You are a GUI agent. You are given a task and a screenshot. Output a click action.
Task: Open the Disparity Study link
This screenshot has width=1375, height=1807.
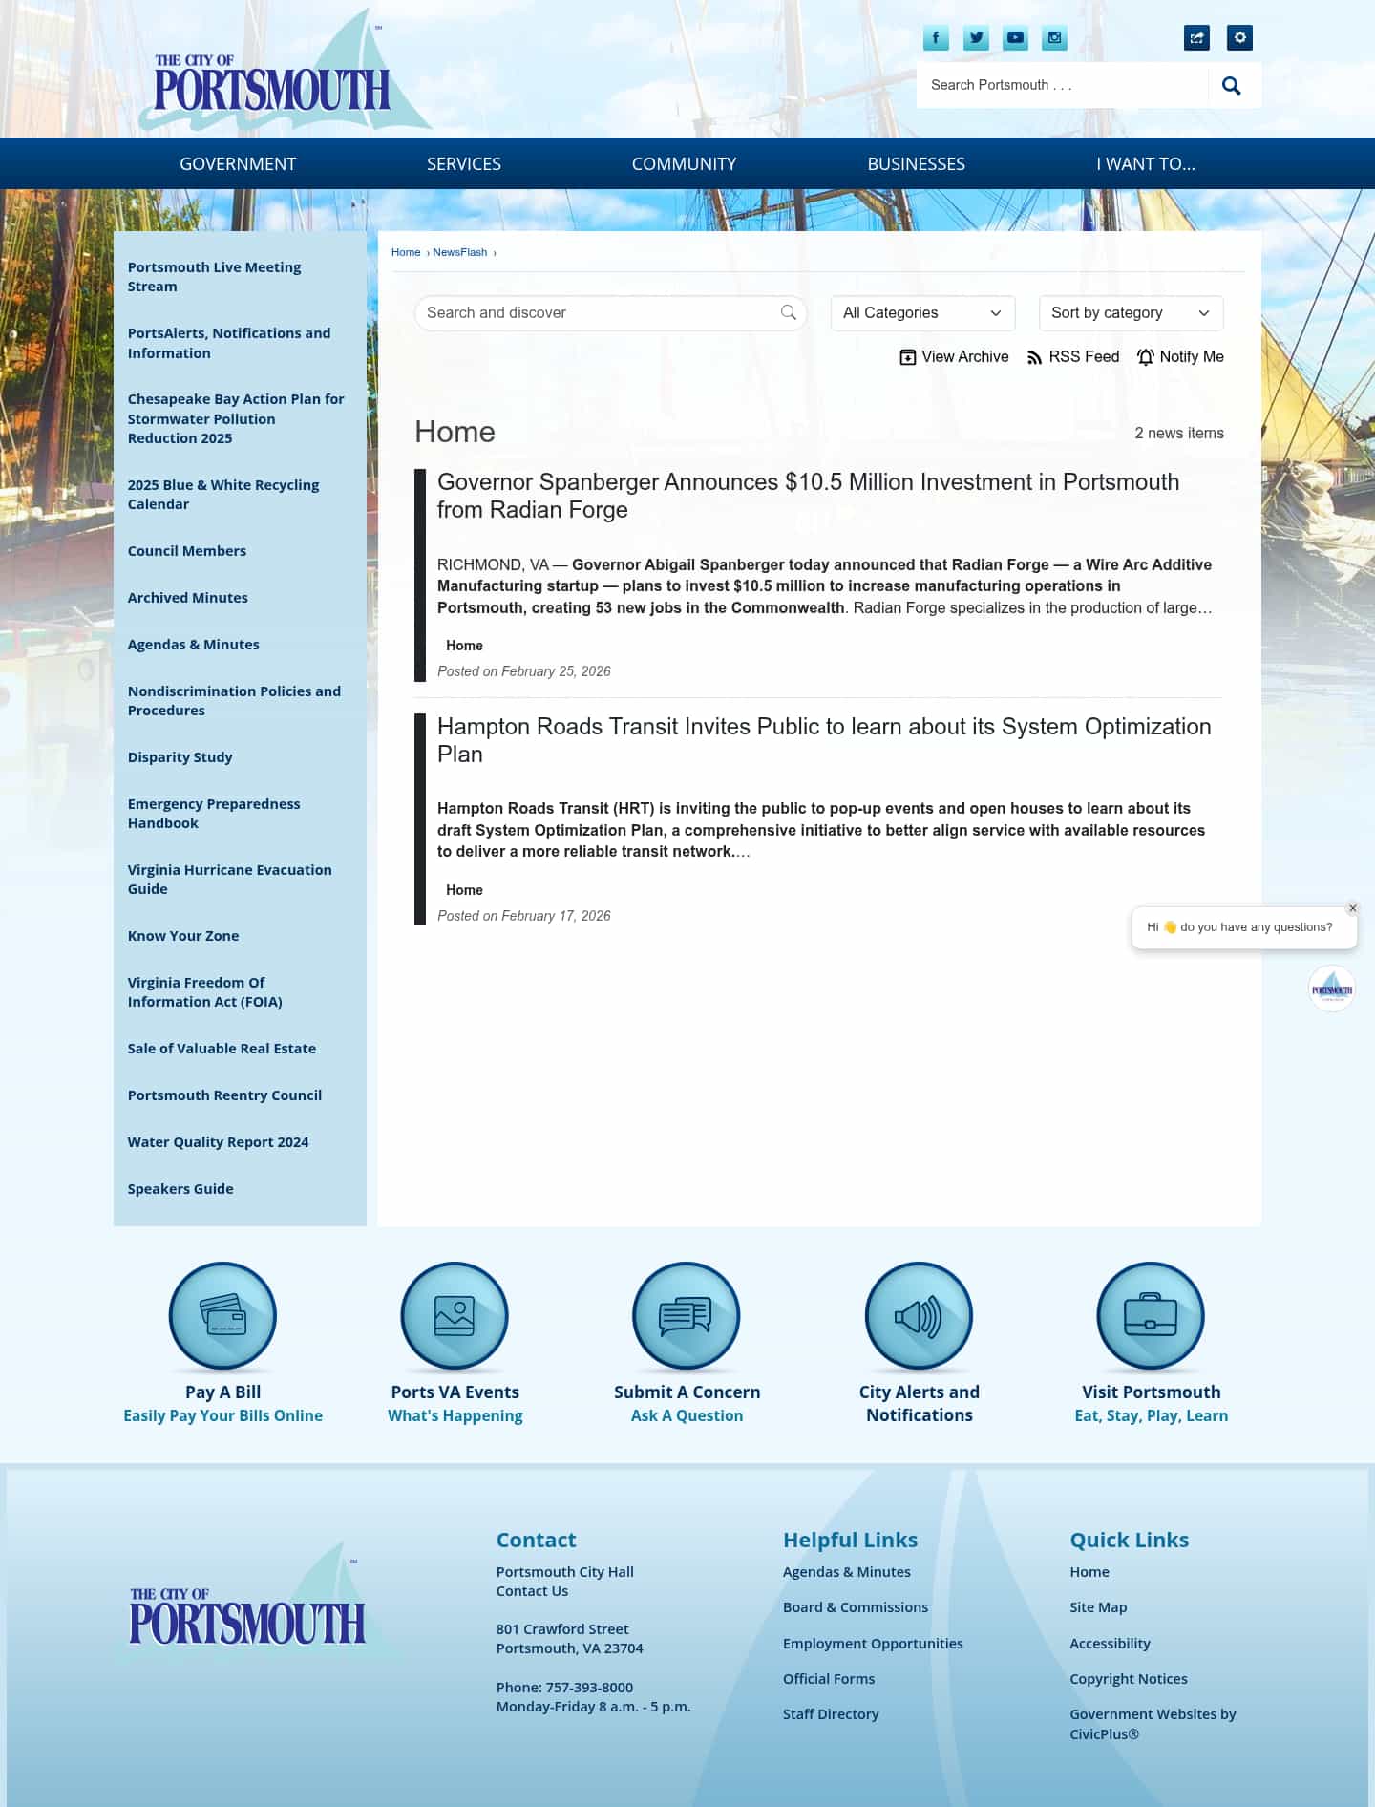click(180, 757)
